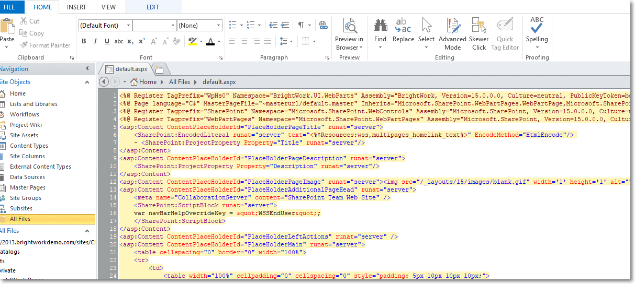635x284 pixels.
Task: Center the text
Action: click(244, 41)
